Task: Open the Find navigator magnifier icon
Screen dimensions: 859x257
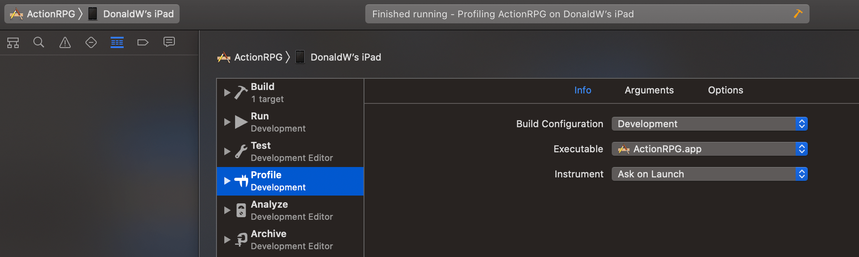Action: point(39,42)
